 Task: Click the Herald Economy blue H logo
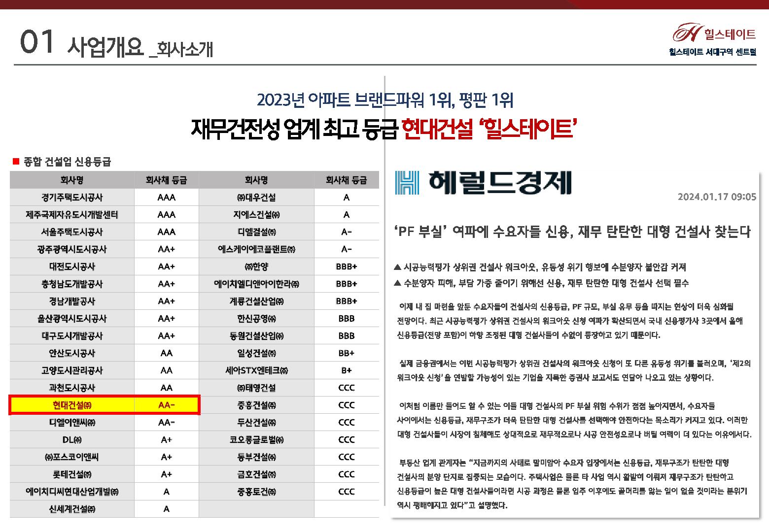(x=407, y=182)
